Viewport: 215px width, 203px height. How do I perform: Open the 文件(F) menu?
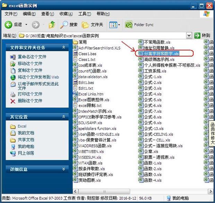pos(11,14)
